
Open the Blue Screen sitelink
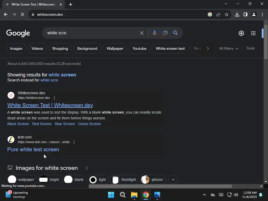65,124
